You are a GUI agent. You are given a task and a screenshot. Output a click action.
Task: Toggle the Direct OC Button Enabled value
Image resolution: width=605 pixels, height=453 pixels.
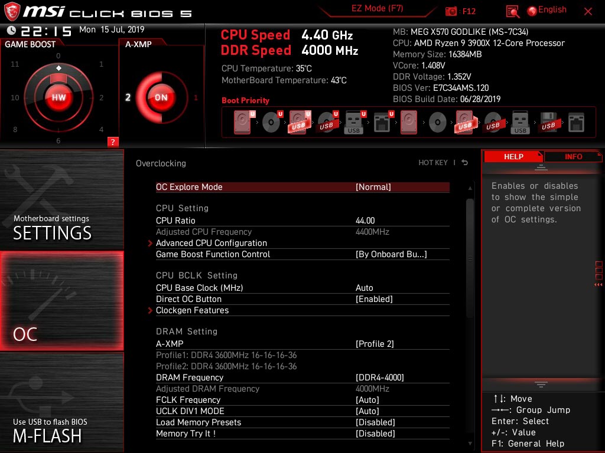point(374,299)
